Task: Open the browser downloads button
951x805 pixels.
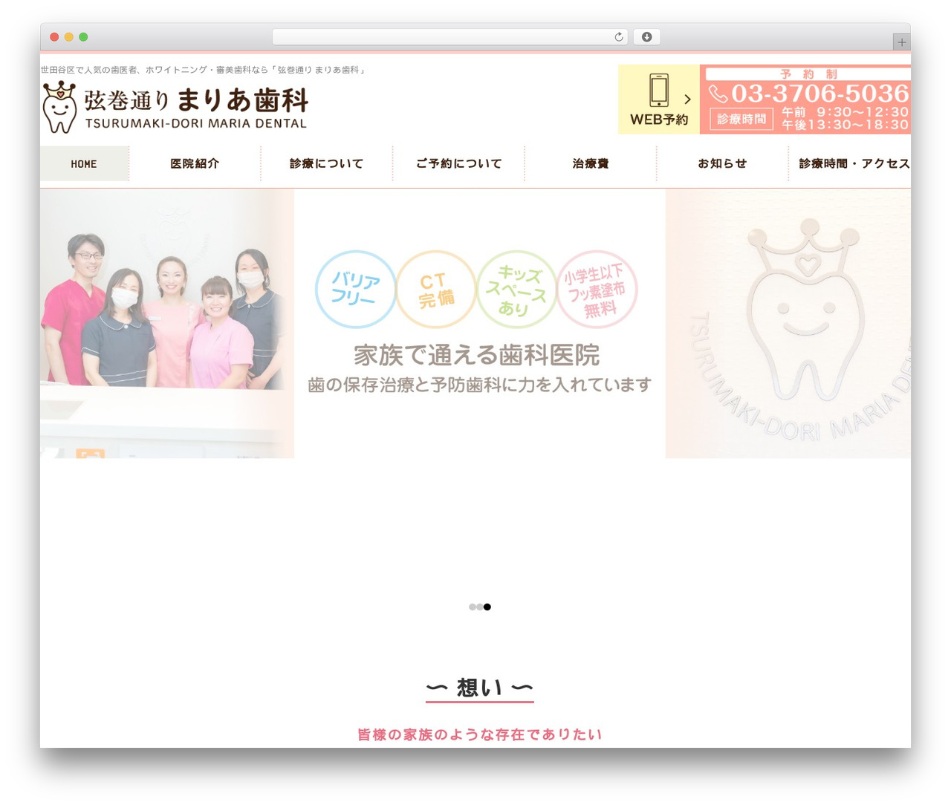Action: 646,37
